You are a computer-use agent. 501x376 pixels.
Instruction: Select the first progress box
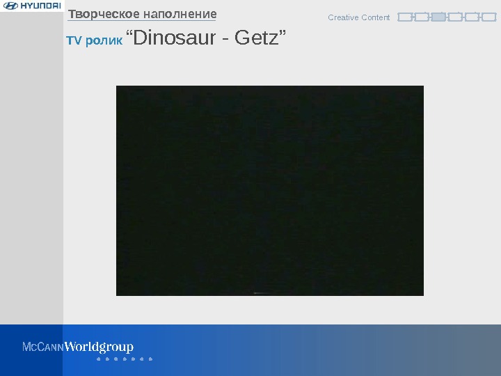tap(405, 17)
